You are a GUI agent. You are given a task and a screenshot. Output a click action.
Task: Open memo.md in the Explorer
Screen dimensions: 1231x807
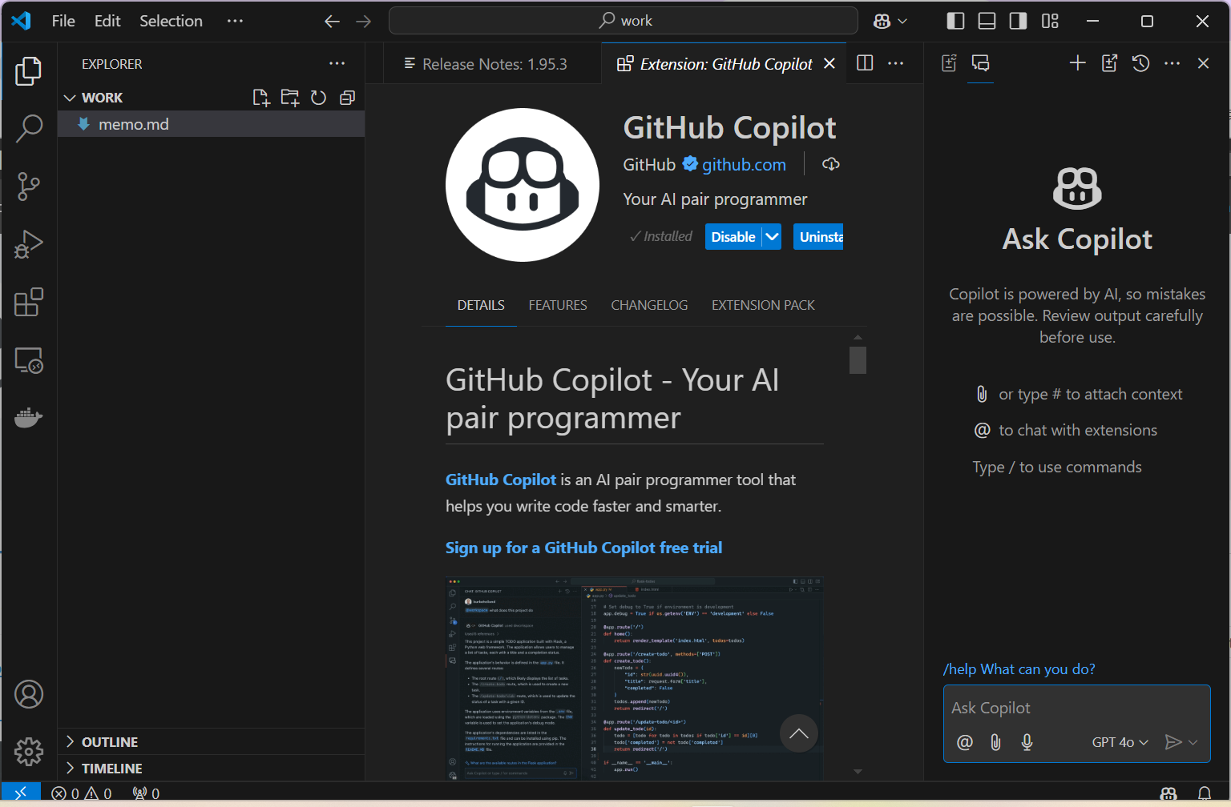click(212, 124)
